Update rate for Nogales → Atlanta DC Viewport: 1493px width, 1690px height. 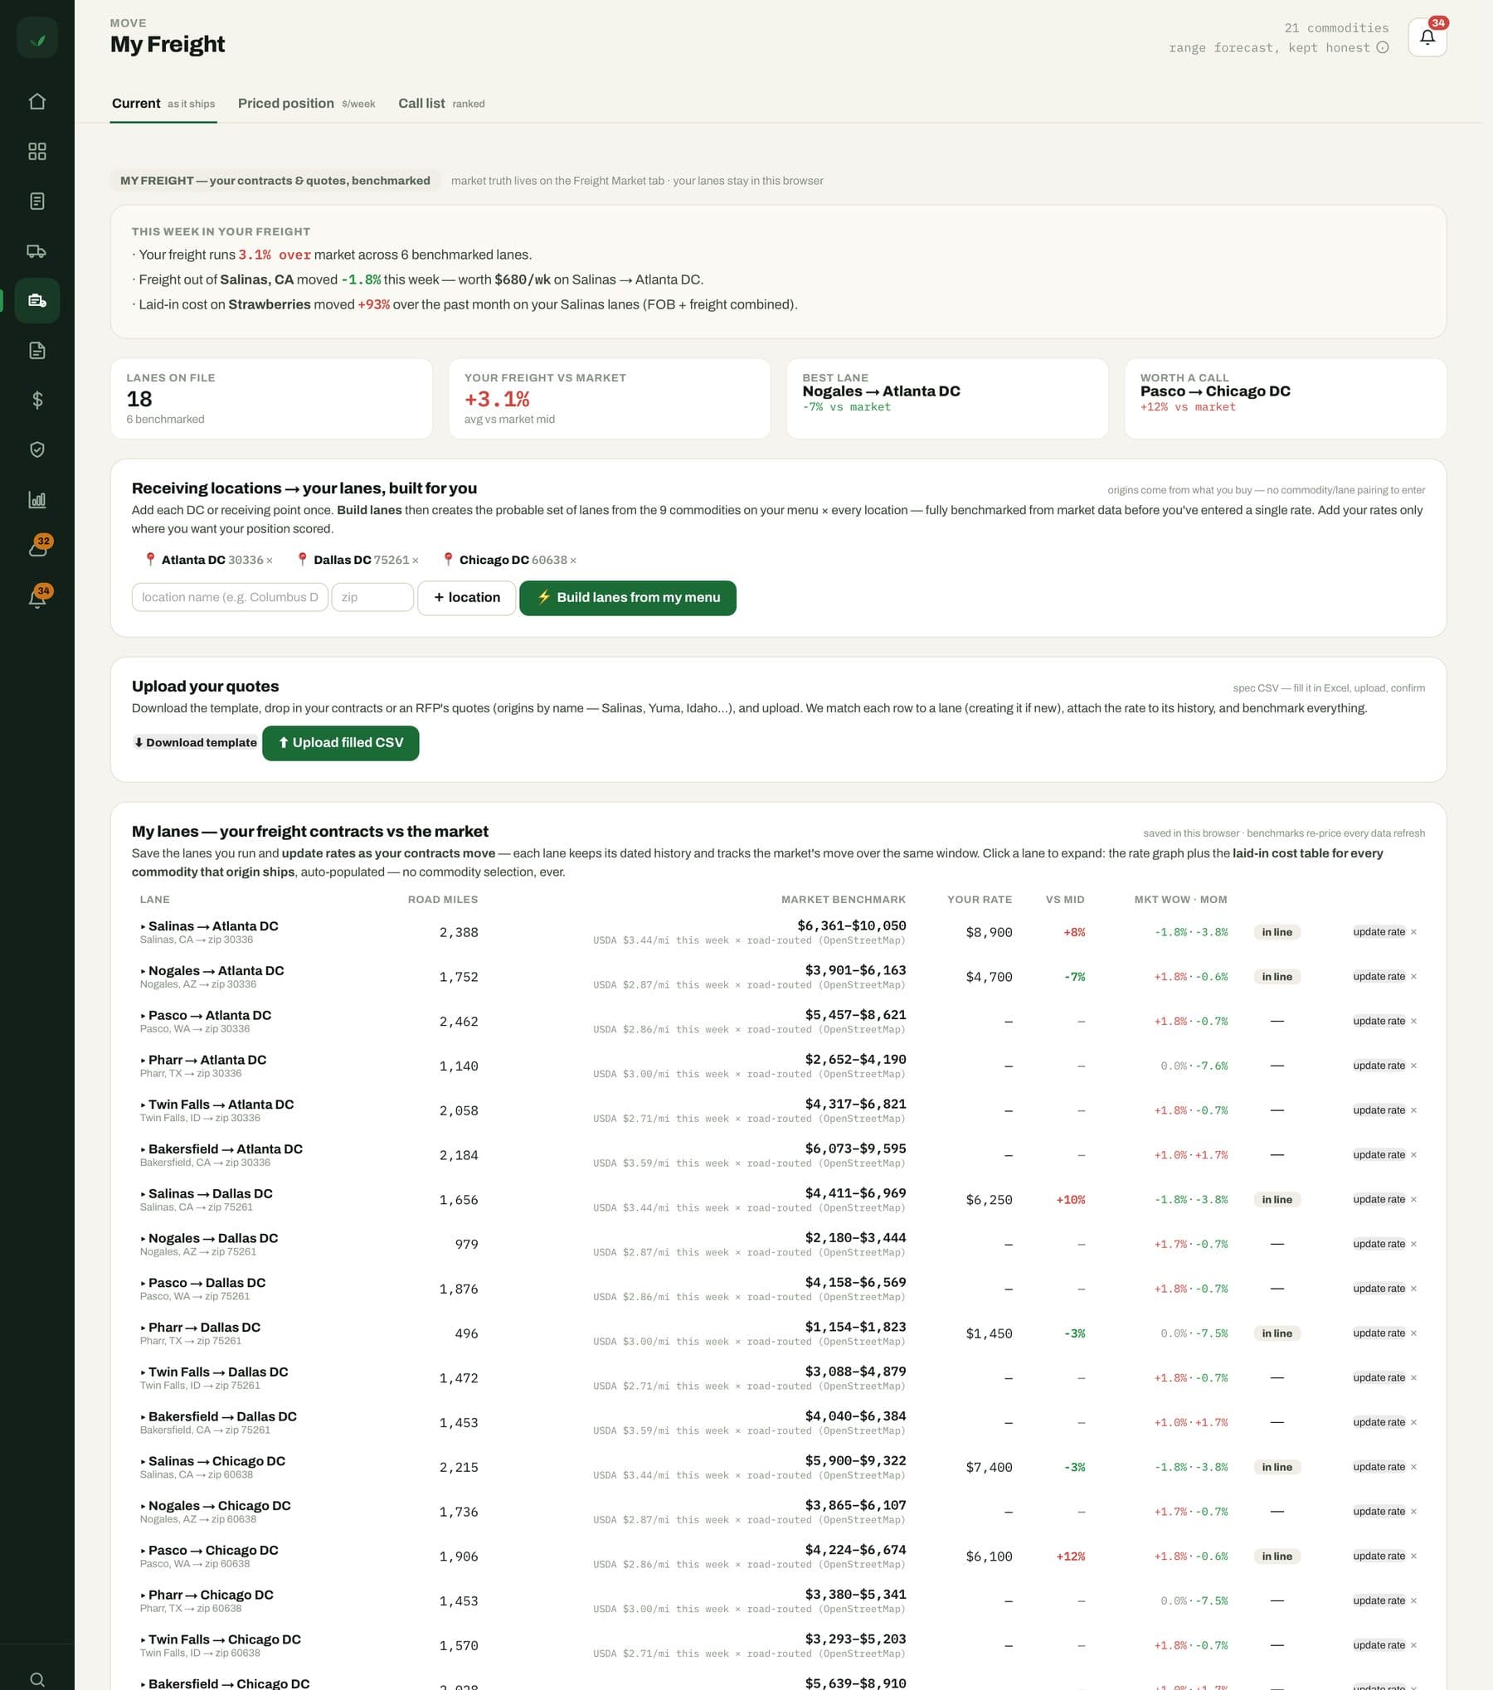(x=1379, y=977)
